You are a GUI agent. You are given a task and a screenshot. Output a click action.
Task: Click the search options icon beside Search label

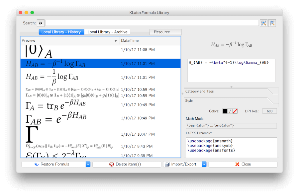41,23
